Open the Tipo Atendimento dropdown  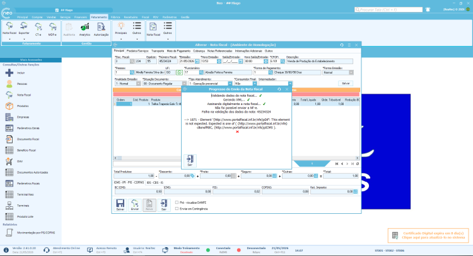pos(230,84)
